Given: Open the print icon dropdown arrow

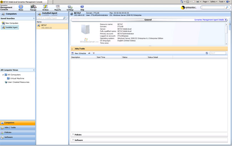Looking at the screenshot, I should coord(201,2).
